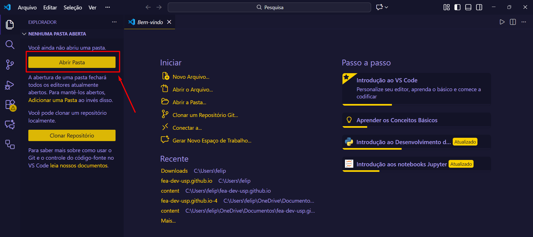533x237 pixels.
Task: Open the Extensions view
Action: coord(10,105)
